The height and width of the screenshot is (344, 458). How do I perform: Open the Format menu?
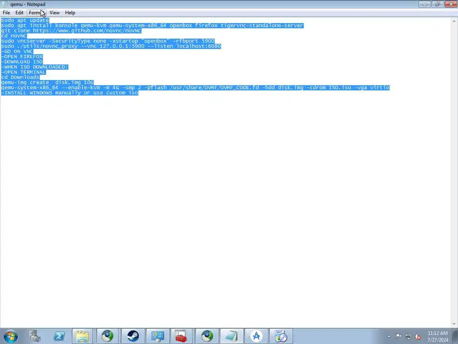click(37, 13)
